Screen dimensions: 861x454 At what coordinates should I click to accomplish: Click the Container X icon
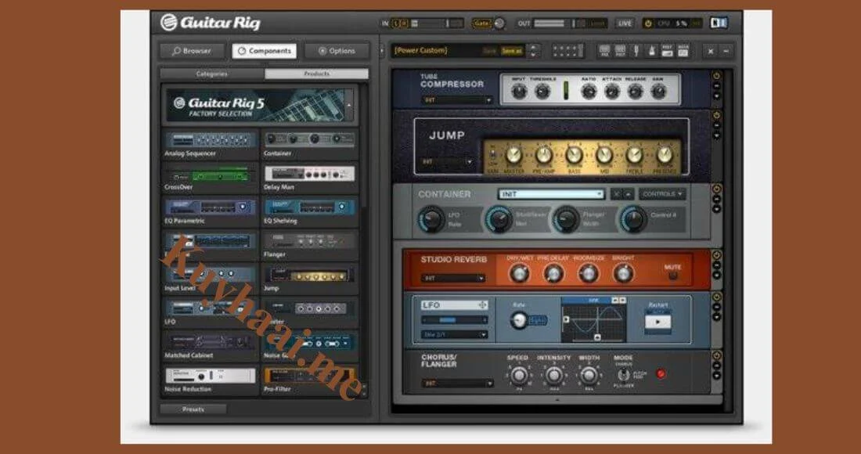pos(617,194)
